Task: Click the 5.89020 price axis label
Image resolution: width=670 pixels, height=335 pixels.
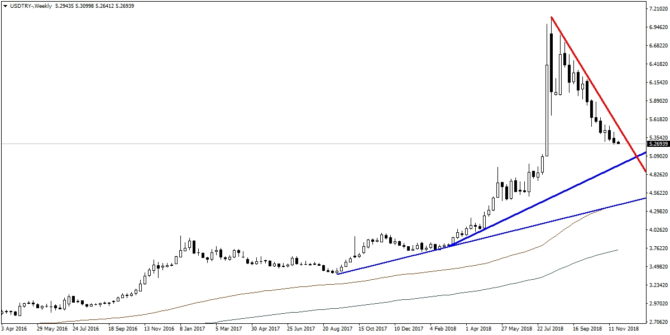Action: point(658,101)
